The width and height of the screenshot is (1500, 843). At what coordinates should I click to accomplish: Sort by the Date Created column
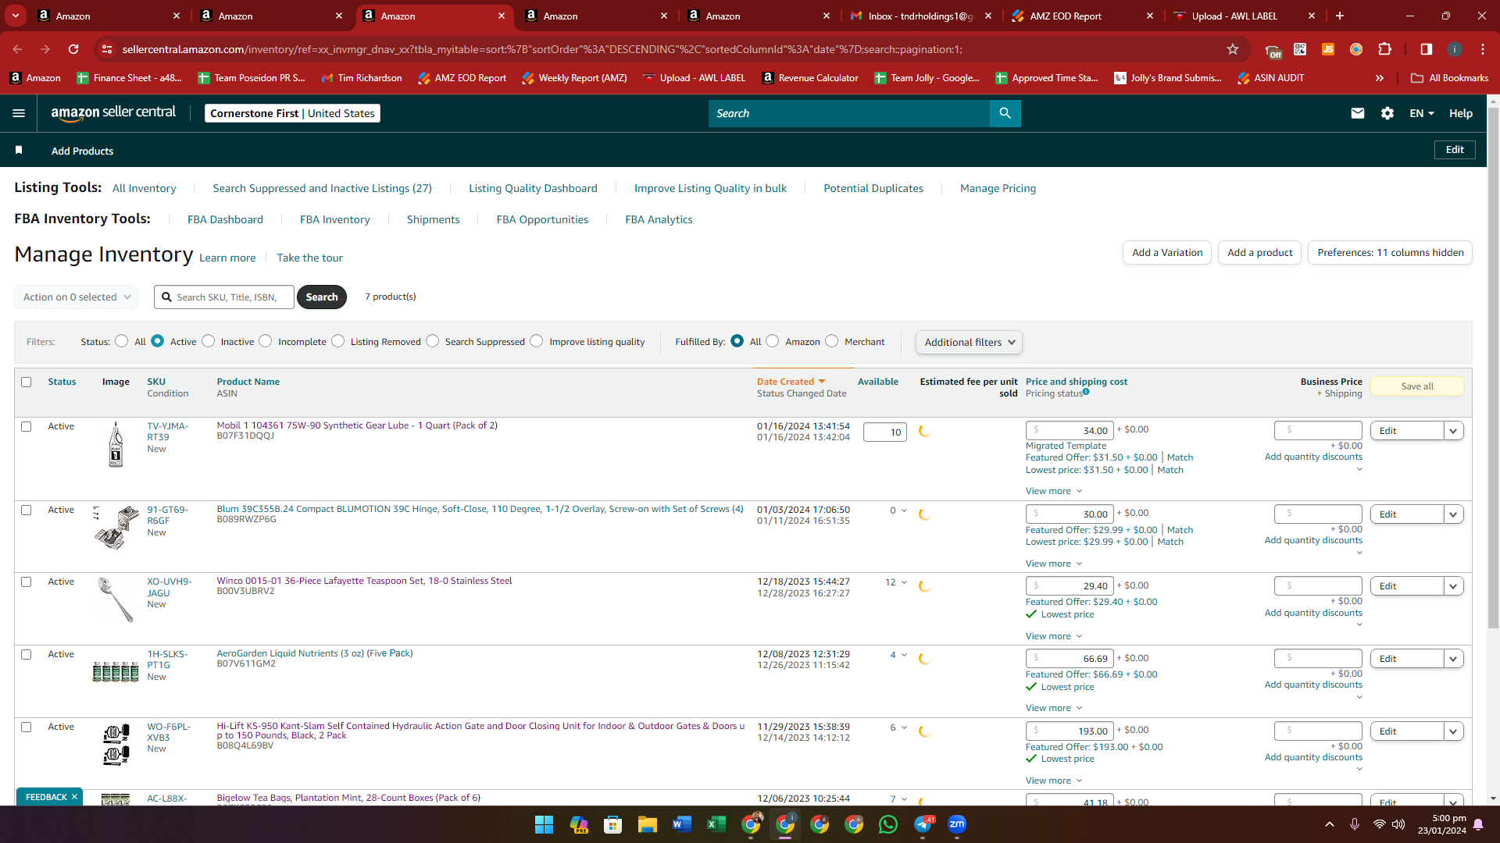pos(791,382)
